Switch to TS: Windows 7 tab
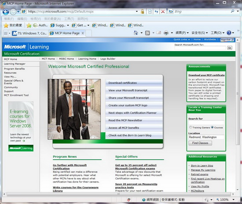This screenshot has height=204, width=242. pos(30,33)
